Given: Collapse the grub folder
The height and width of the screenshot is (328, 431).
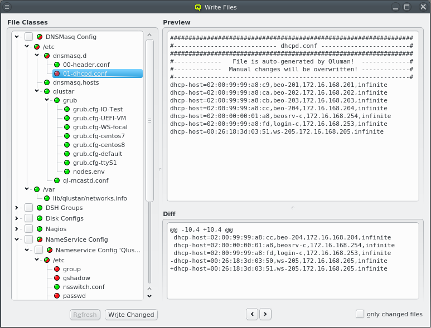Looking at the screenshot, I should [47, 100].
